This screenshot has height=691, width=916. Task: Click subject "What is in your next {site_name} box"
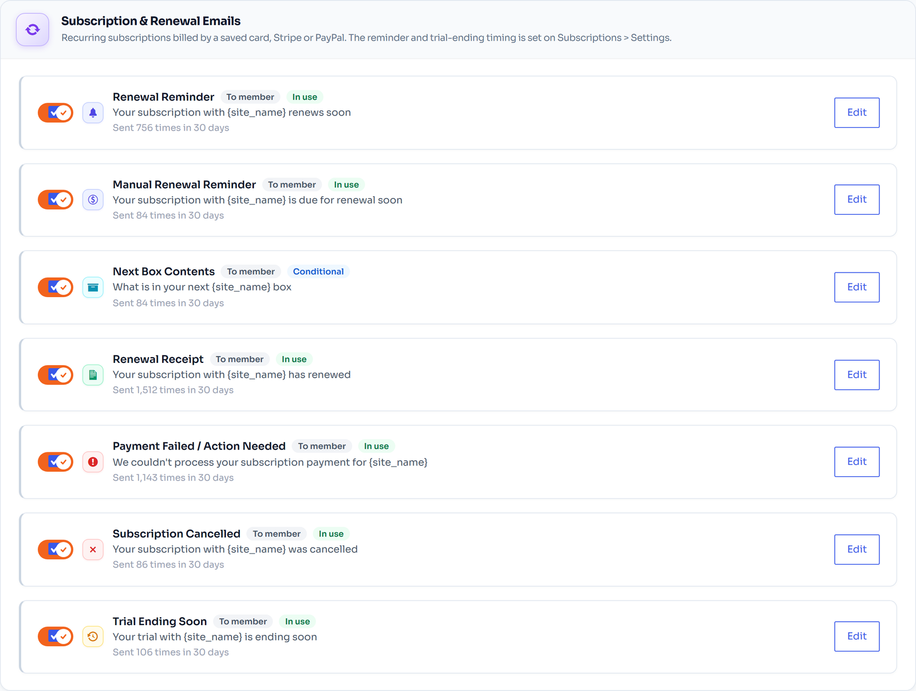coord(202,287)
